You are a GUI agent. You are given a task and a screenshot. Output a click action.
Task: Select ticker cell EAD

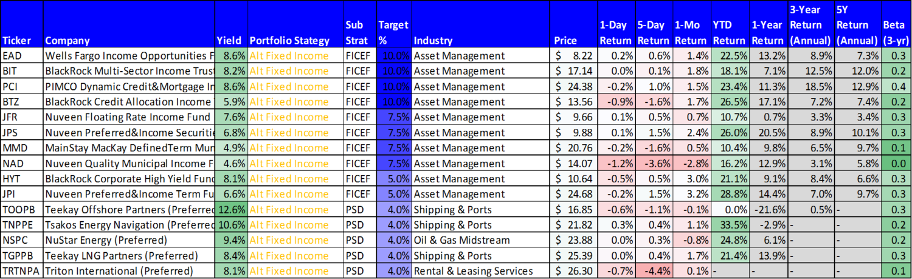tap(22, 56)
